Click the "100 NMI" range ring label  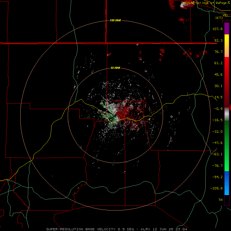[x=115, y=20]
